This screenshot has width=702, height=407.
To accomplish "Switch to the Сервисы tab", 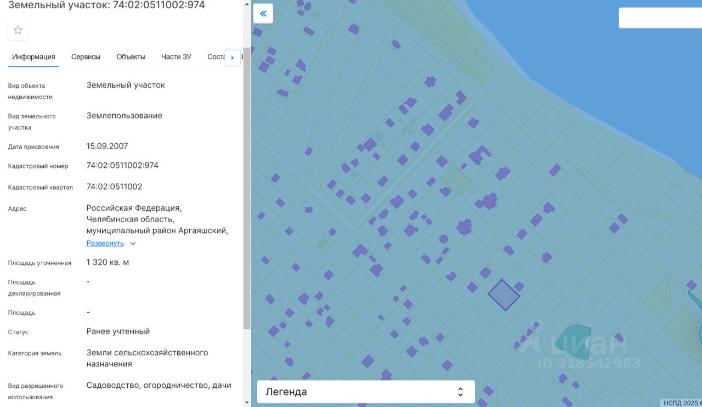I will tap(86, 57).
